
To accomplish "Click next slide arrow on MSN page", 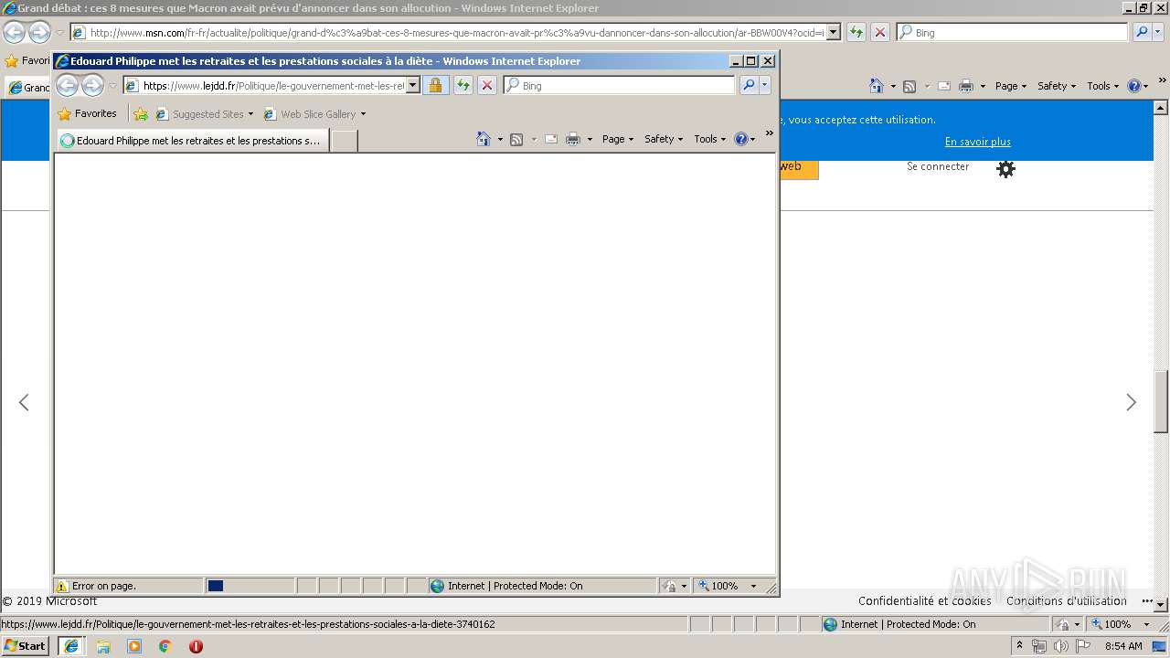I will (1131, 402).
